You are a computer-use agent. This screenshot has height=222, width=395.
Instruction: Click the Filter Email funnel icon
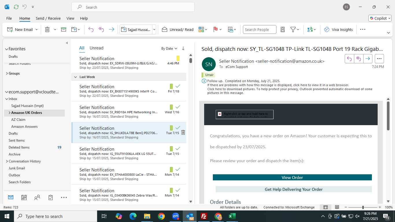(293, 29)
